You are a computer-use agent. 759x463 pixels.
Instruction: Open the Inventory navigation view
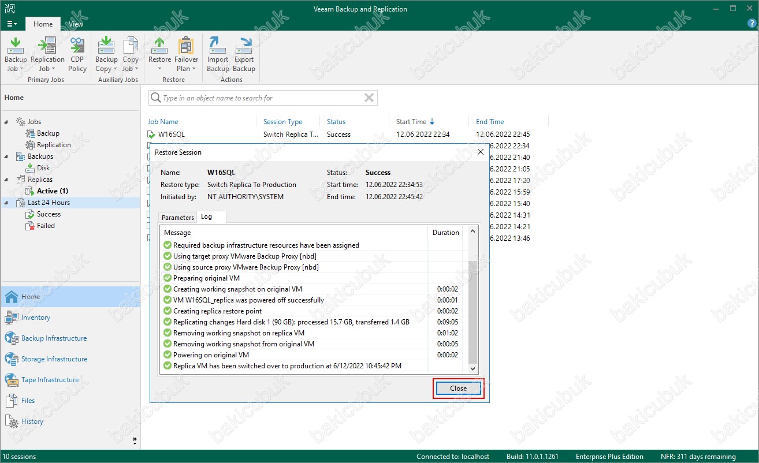tap(70, 318)
